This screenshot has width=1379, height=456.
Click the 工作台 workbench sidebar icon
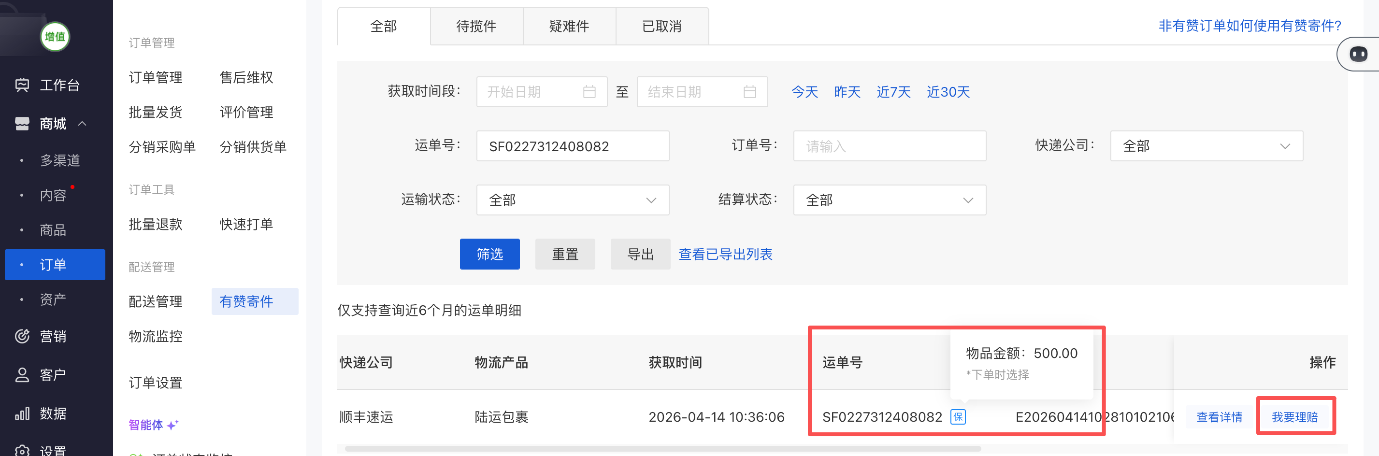22,85
